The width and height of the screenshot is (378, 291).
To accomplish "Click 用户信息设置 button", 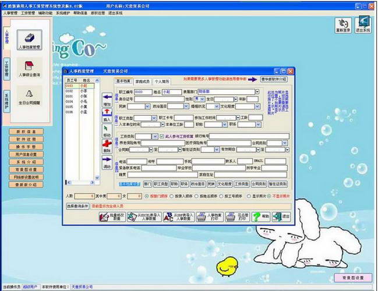I will click(x=26, y=154).
